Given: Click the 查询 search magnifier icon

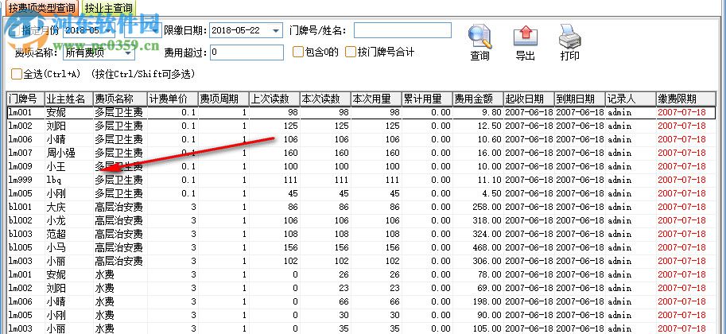Looking at the screenshot, I should pos(480,37).
